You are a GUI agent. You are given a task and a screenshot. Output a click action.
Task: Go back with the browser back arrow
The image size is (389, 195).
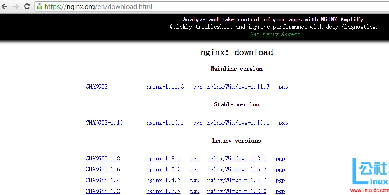click(4, 7)
